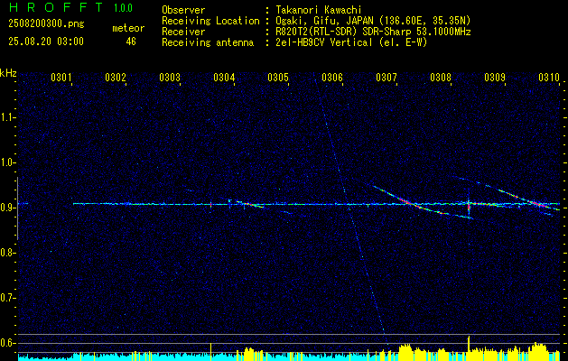
Task: Click time marker 0306
Action: point(332,78)
